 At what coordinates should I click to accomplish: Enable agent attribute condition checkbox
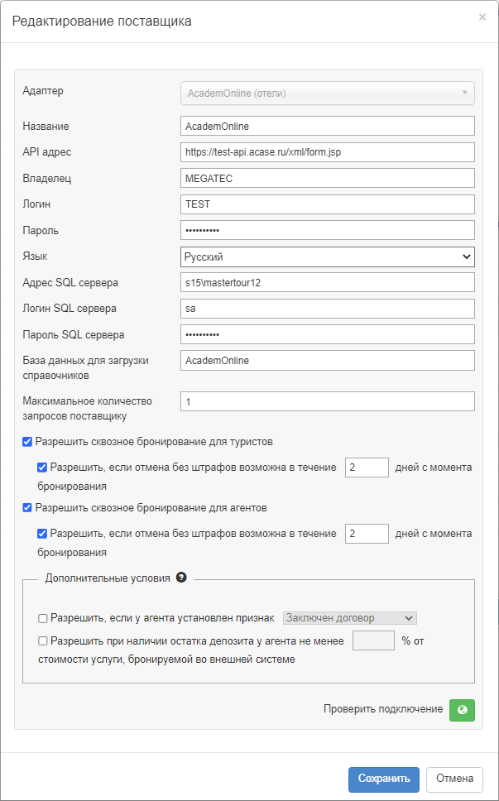coord(43,618)
